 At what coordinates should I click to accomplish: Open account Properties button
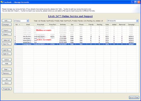[7, 89]
